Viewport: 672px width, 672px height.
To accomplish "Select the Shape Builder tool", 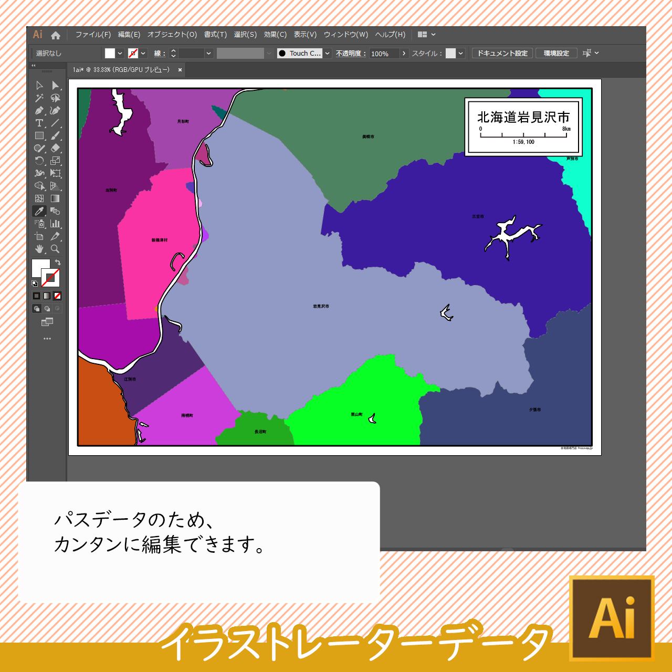I will (x=39, y=186).
